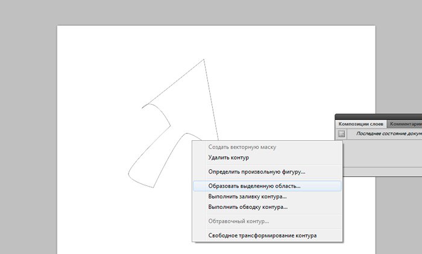Click layer comp apply icon box
The width and height of the screenshot is (422, 254).
[341, 134]
